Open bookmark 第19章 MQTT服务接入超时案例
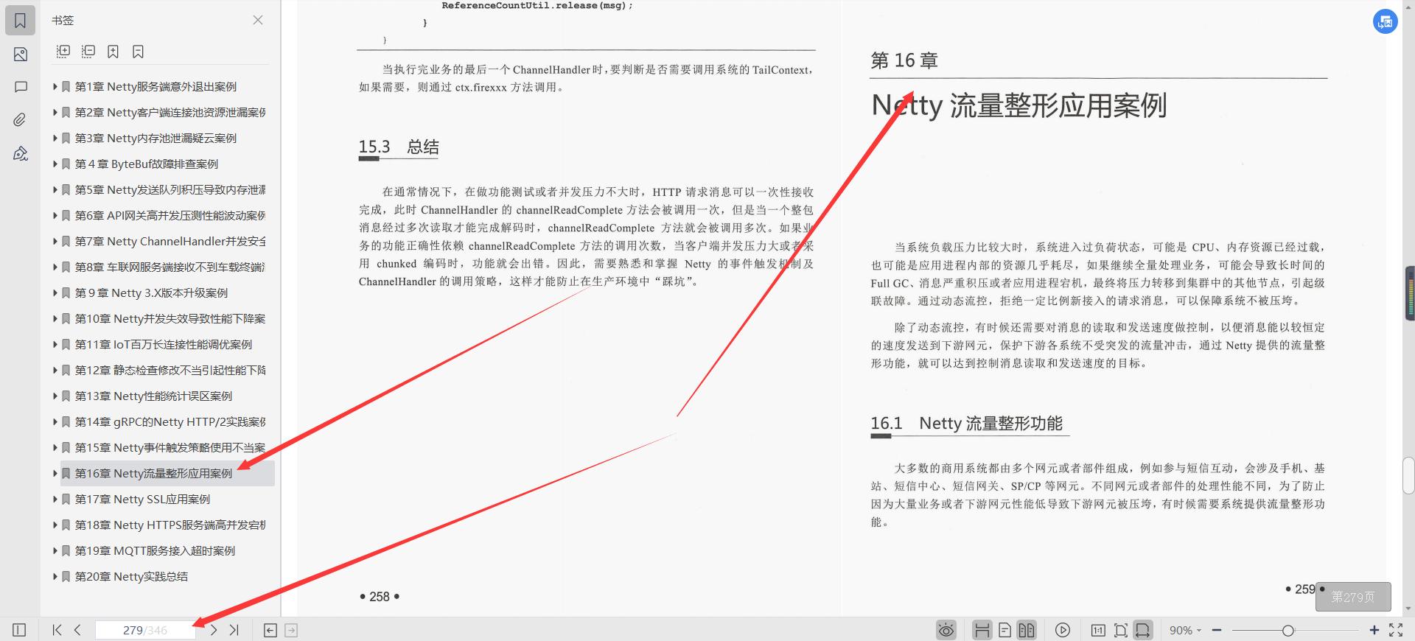 tap(155, 550)
